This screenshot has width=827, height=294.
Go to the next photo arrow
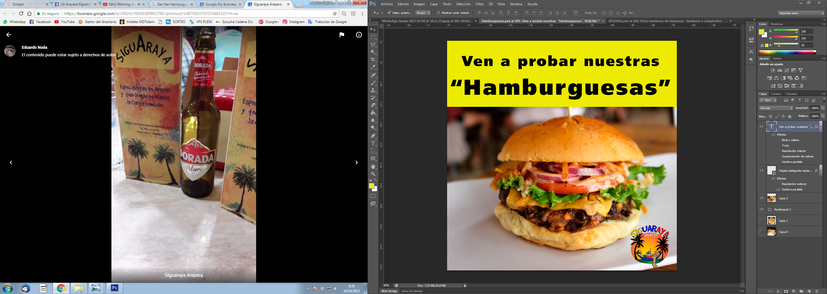pos(356,163)
